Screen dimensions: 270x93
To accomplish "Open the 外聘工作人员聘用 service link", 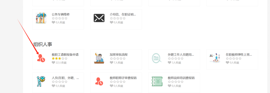I will click(181, 55).
